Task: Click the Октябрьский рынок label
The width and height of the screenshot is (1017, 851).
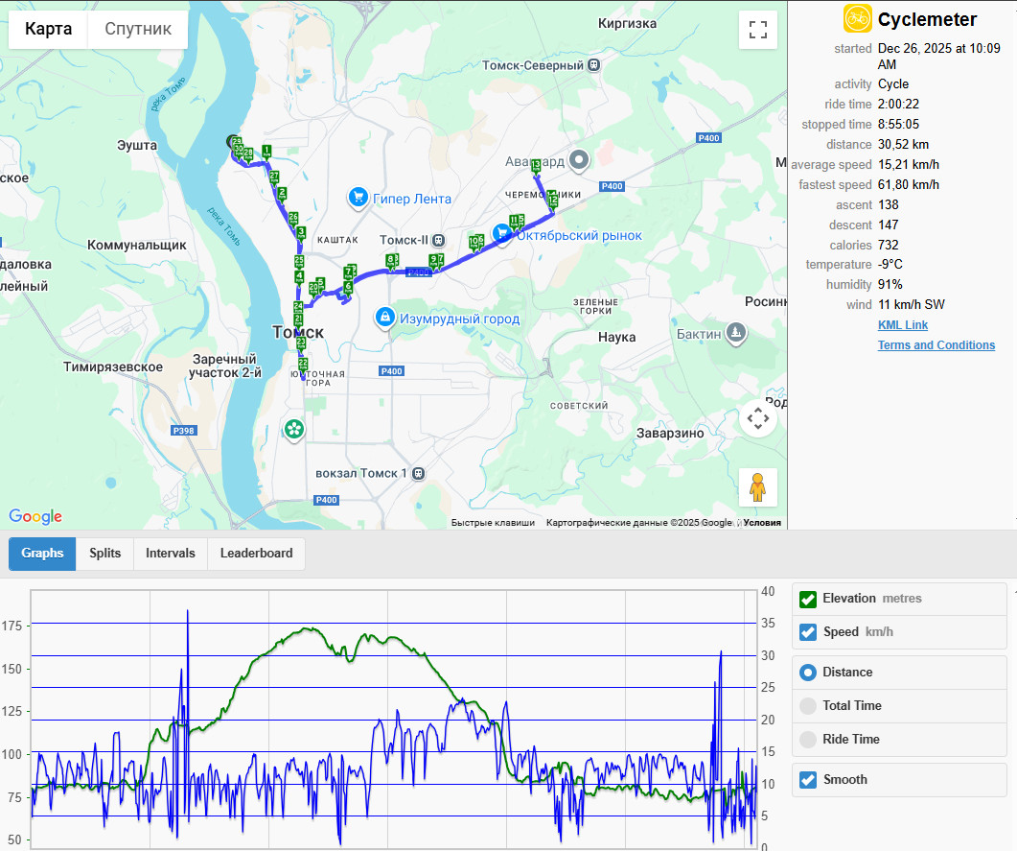Action: click(x=579, y=235)
